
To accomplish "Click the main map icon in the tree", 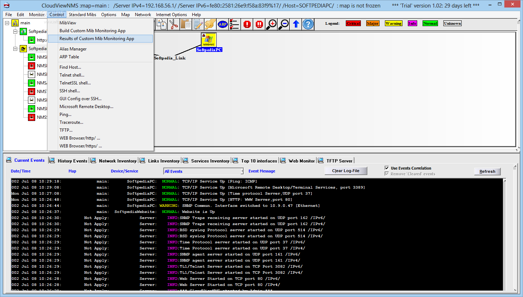I will pyautogui.click(x=15, y=23).
